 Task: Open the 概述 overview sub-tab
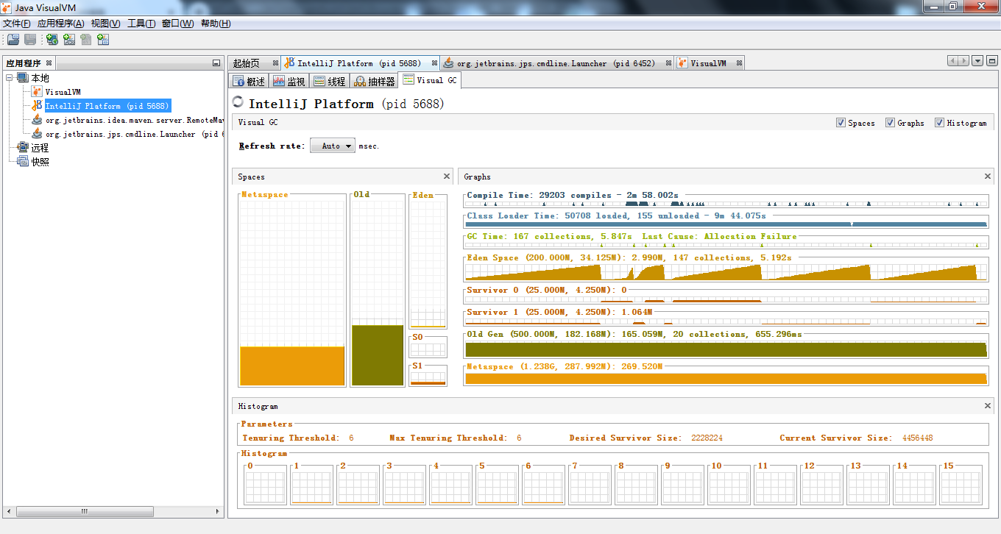click(x=249, y=82)
